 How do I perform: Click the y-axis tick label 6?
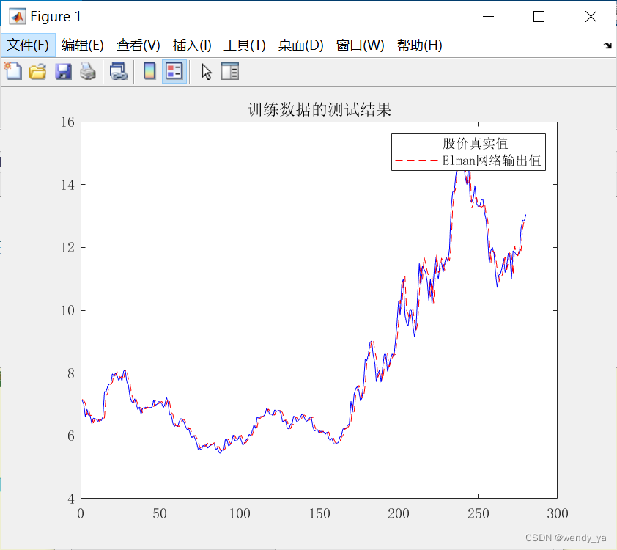click(71, 436)
